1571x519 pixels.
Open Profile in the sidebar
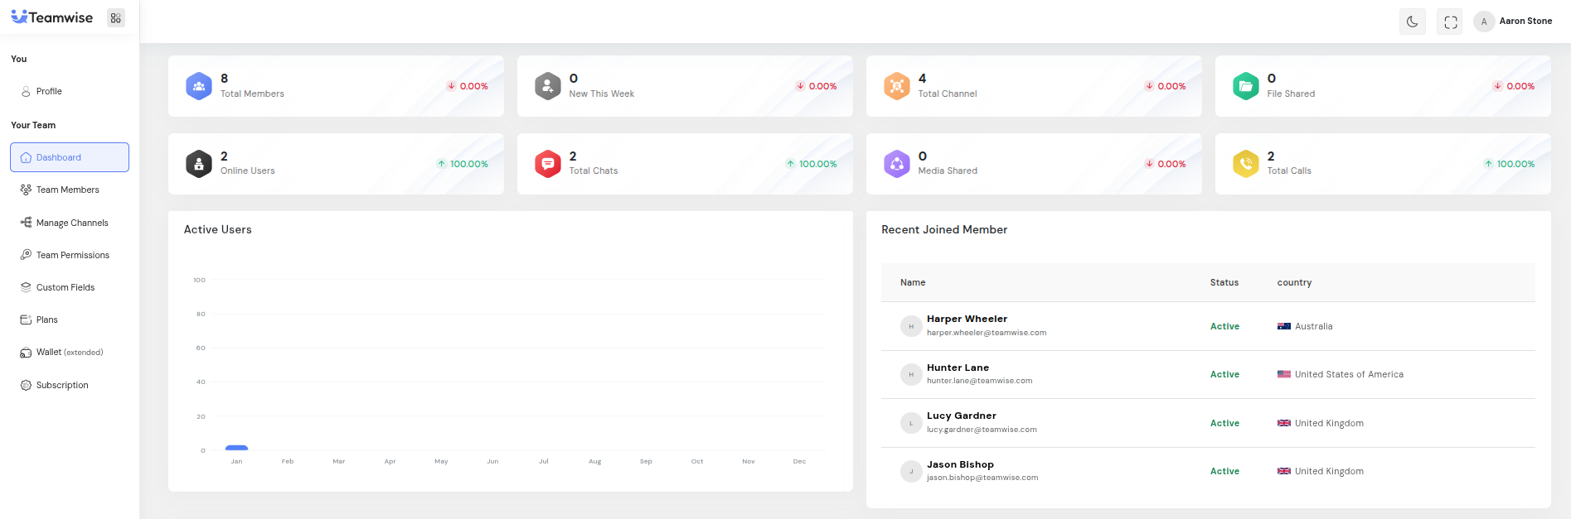tap(49, 92)
